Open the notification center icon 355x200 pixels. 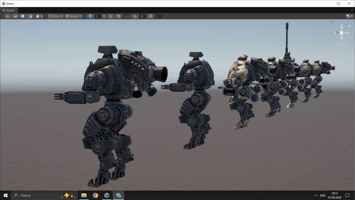click(348, 195)
